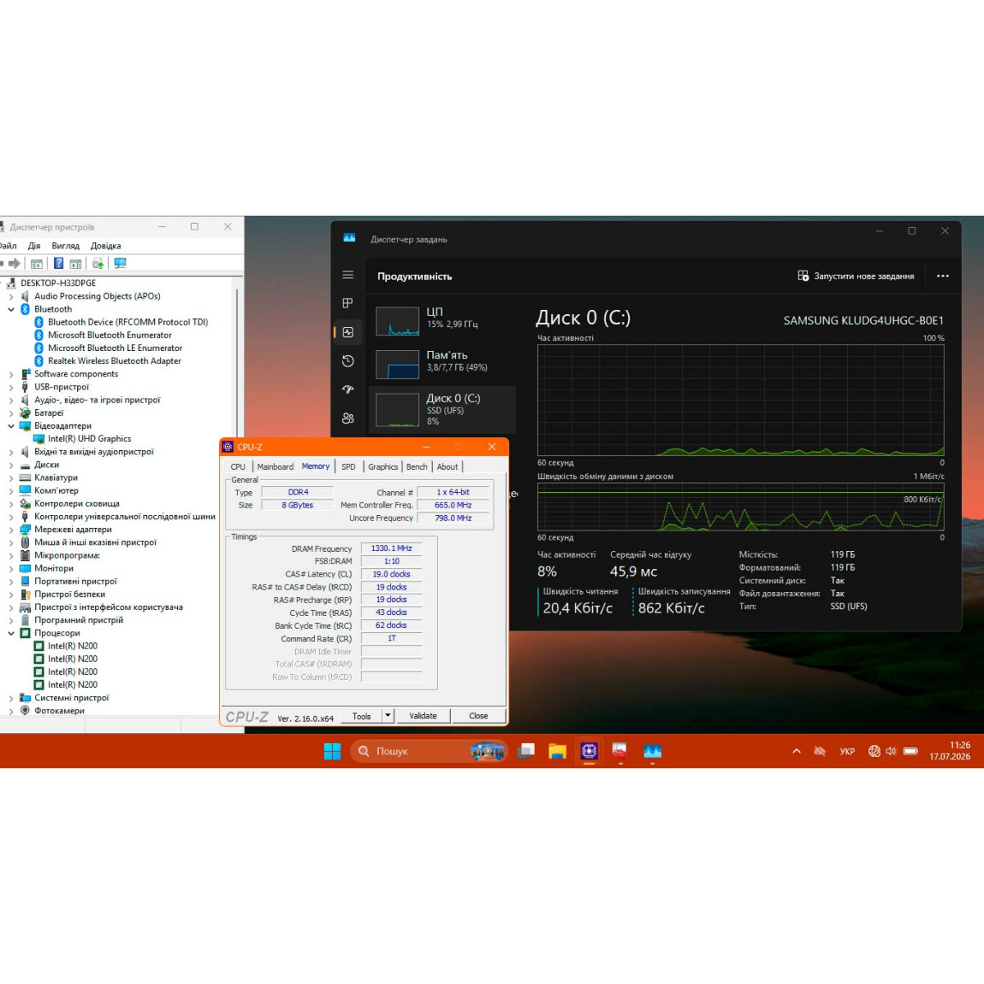This screenshot has height=984, width=984.
Task: Switch to the SPD tab in CPU-Z
Action: pos(348,467)
